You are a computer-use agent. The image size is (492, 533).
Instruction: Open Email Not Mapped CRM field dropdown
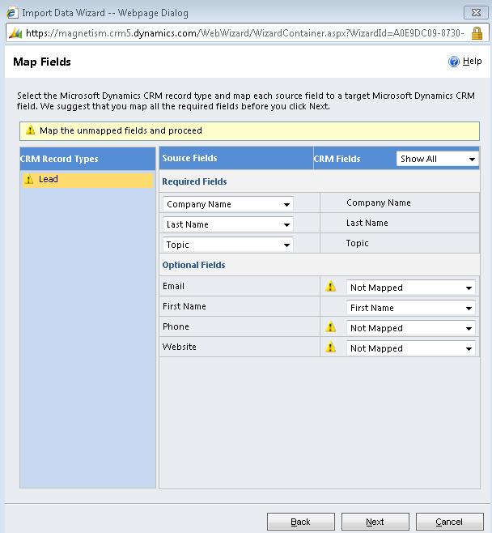coord(410,288)
